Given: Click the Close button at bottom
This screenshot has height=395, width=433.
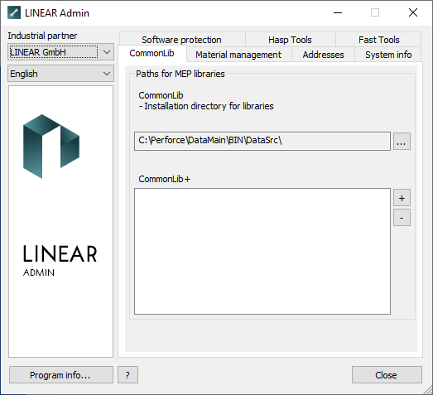Looking at the screenshot, I should pos(387,375).
